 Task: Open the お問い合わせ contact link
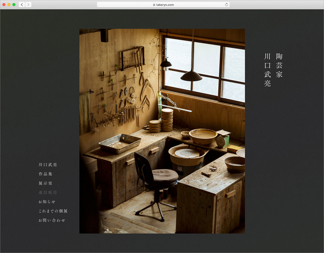click(x=52, y=220)
